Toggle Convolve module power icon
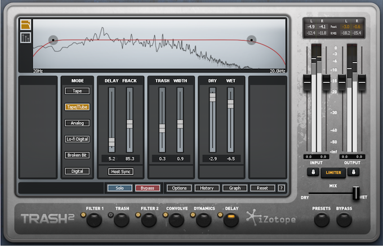383x246 pixels. pyautogui.click(x=166, y=215)
